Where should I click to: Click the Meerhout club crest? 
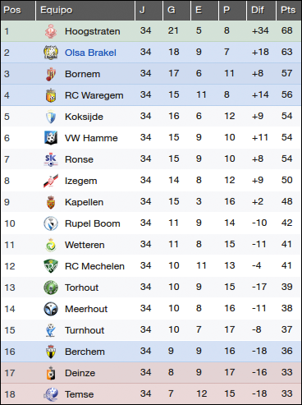point(51,309)
